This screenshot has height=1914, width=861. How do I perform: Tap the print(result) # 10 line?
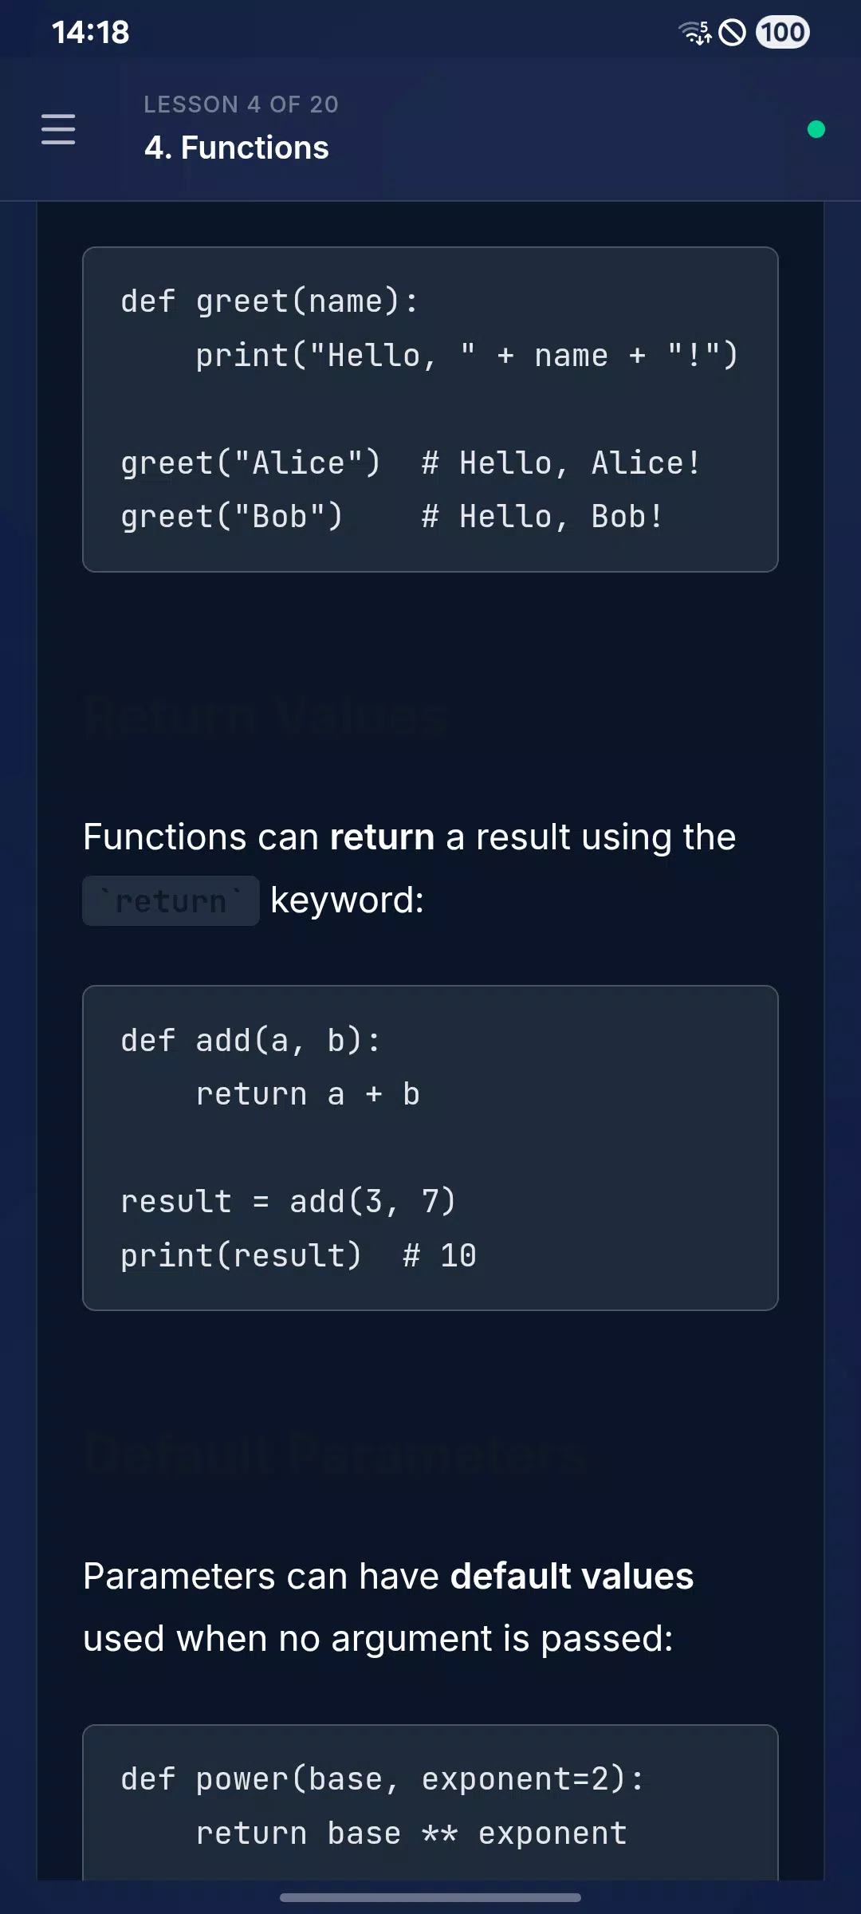[298, 1256]
